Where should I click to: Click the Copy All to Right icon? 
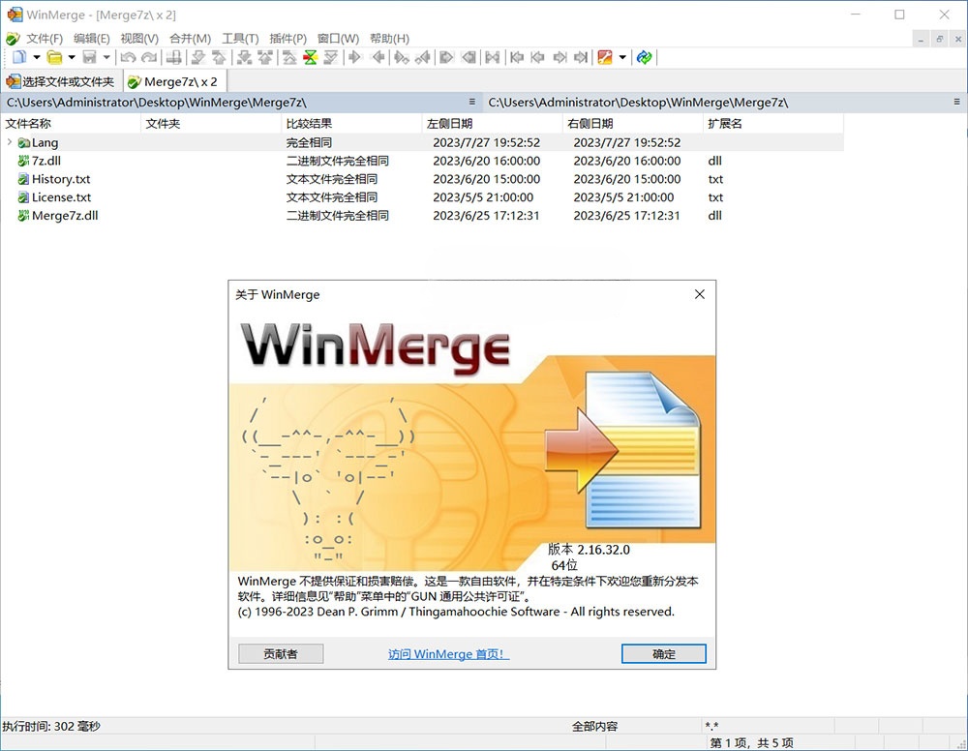pyautogui.click(x=446, y=57)
